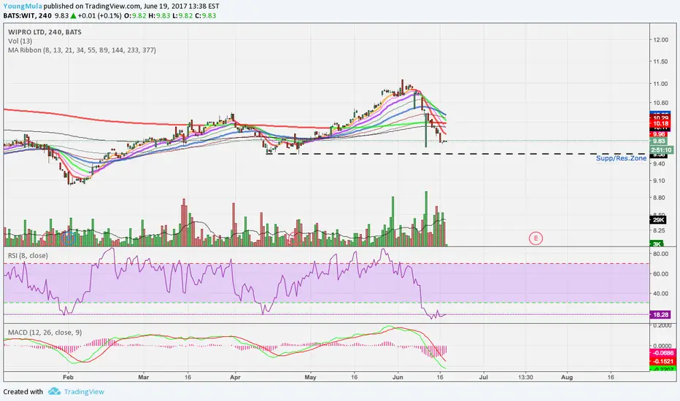Click the MACD signal tag -0.1521
The width and height of the screenshot is (680, 401).
click(x=662, y=362)
